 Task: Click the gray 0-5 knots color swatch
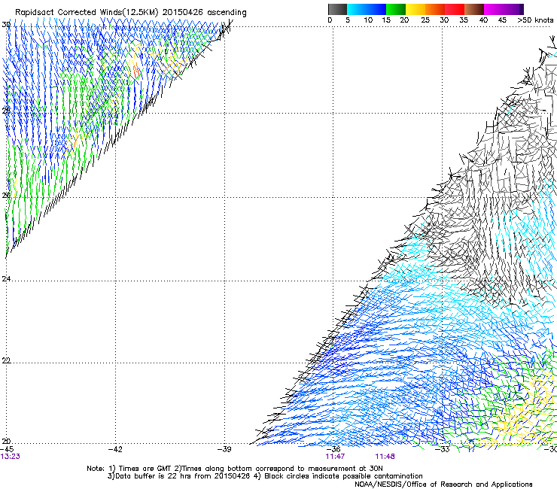(x=337, y=9)
